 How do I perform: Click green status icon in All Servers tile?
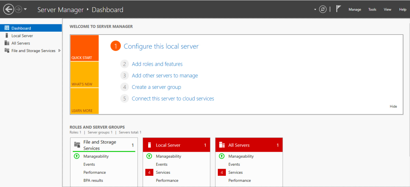tap(221, 156)
